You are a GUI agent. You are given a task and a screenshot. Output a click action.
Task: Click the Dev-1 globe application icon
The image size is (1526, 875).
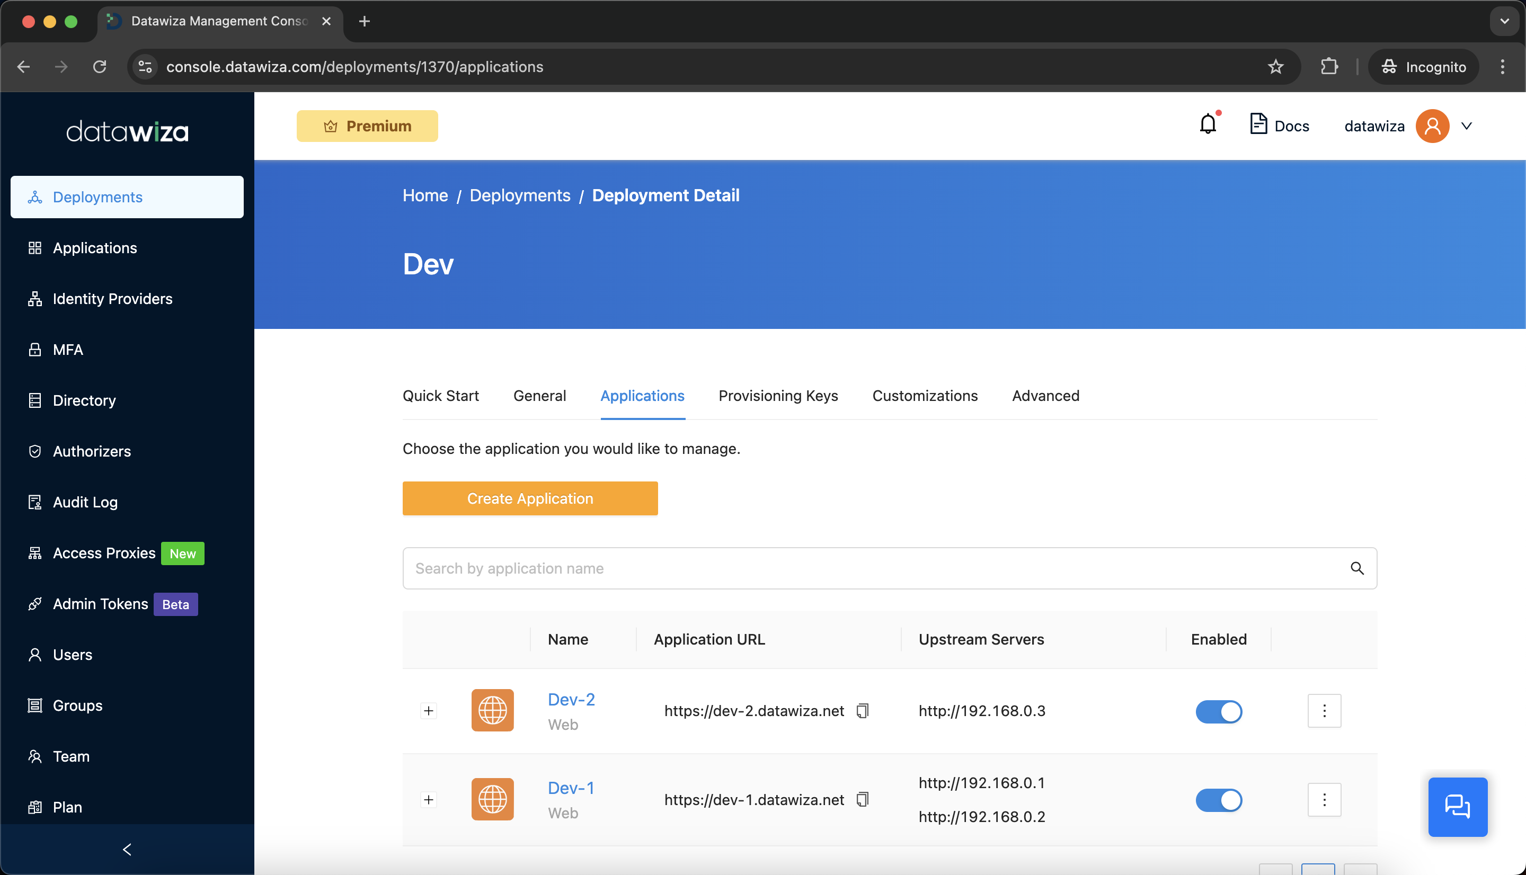[x=492, y=799]
